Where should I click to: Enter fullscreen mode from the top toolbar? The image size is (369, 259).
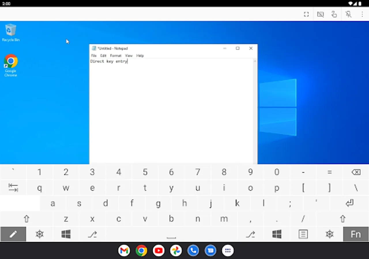[x=306, y=14]
